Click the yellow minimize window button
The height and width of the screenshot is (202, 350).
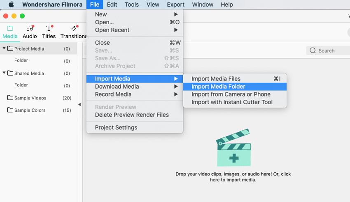coord(14,16)
